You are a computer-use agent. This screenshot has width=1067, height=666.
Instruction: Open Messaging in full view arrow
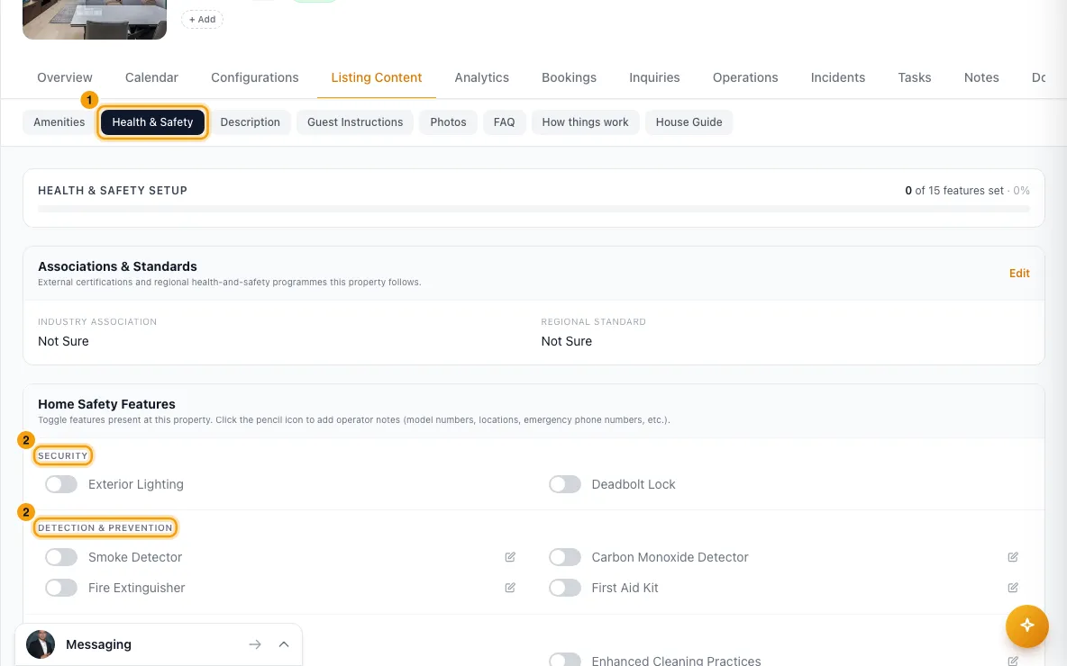254,644
